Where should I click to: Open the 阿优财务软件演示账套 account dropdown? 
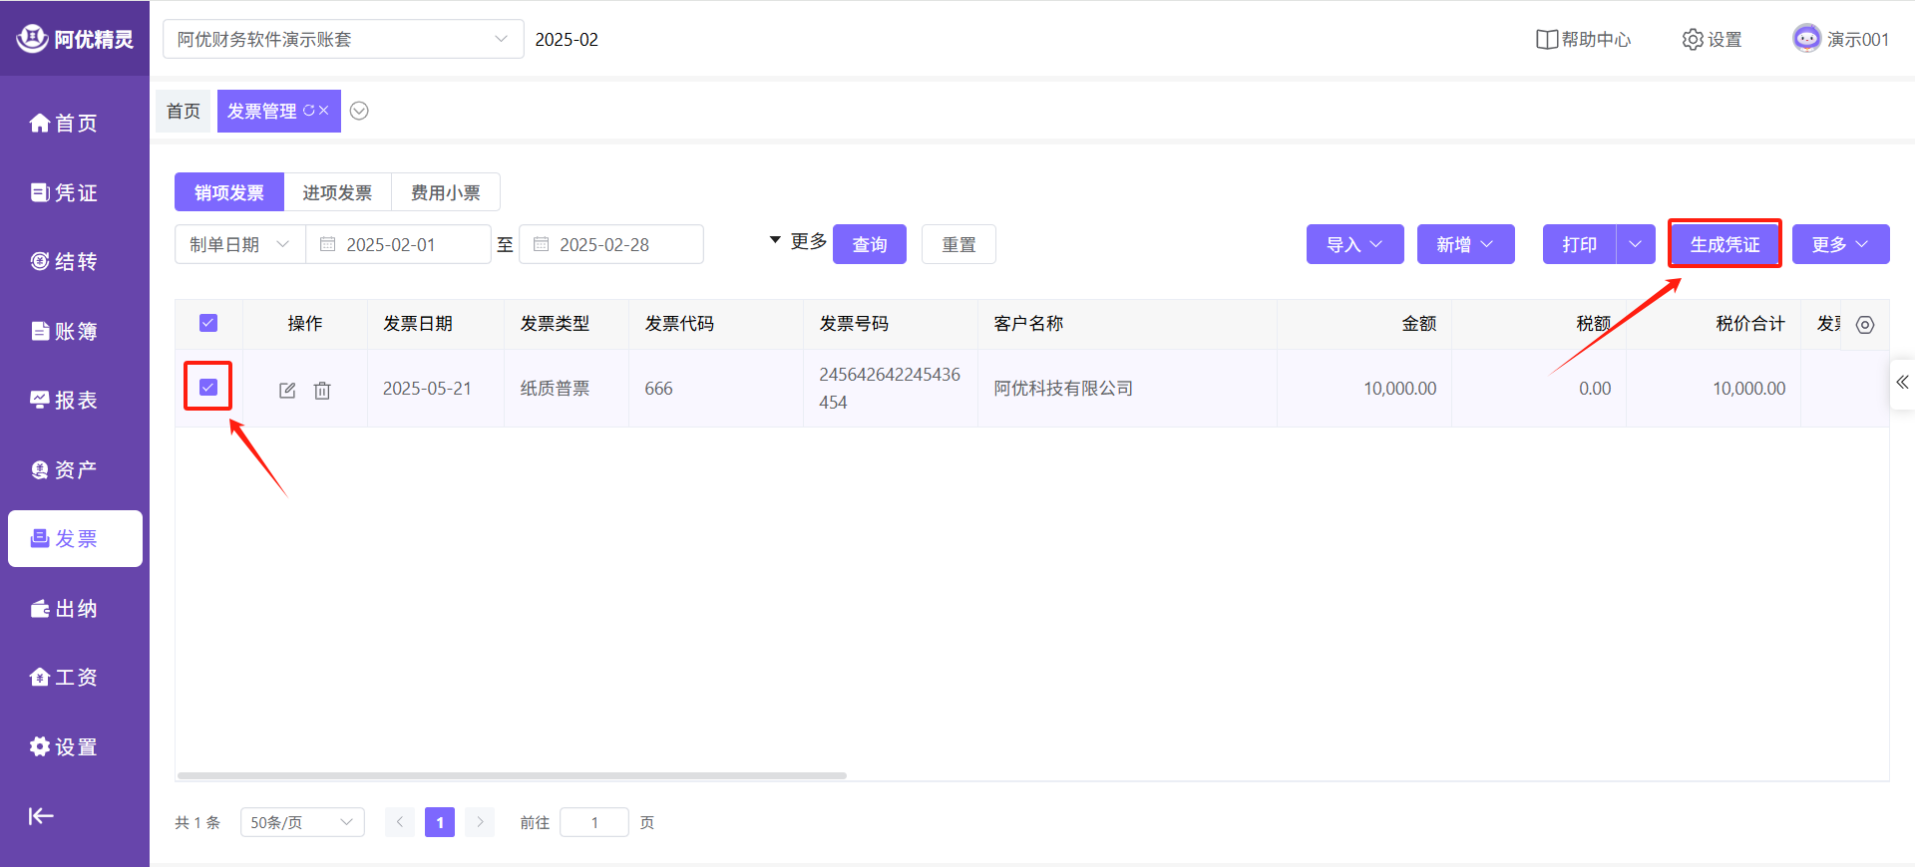[x=342, y=40]
